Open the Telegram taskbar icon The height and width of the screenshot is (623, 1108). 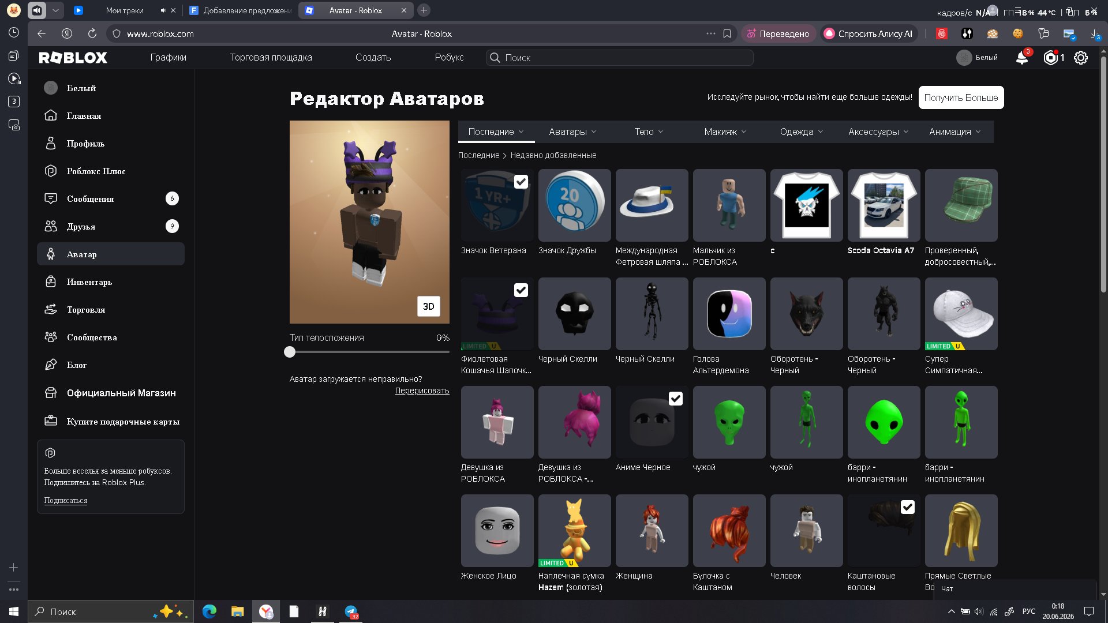[351, 611]
